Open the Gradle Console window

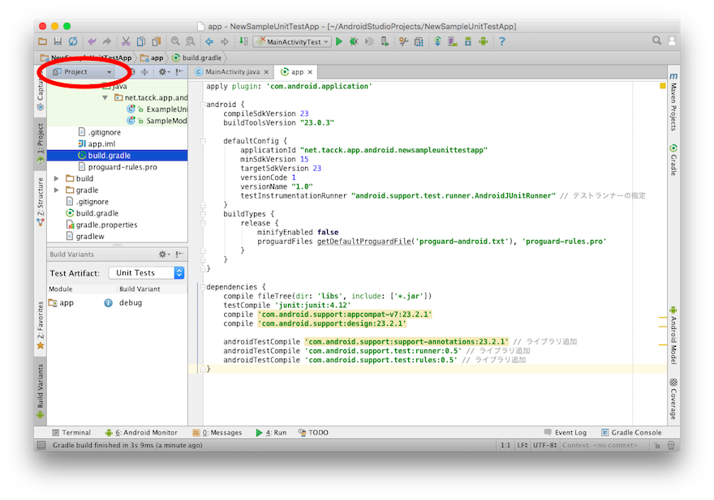pyautogui.click(x=631, y=433)
